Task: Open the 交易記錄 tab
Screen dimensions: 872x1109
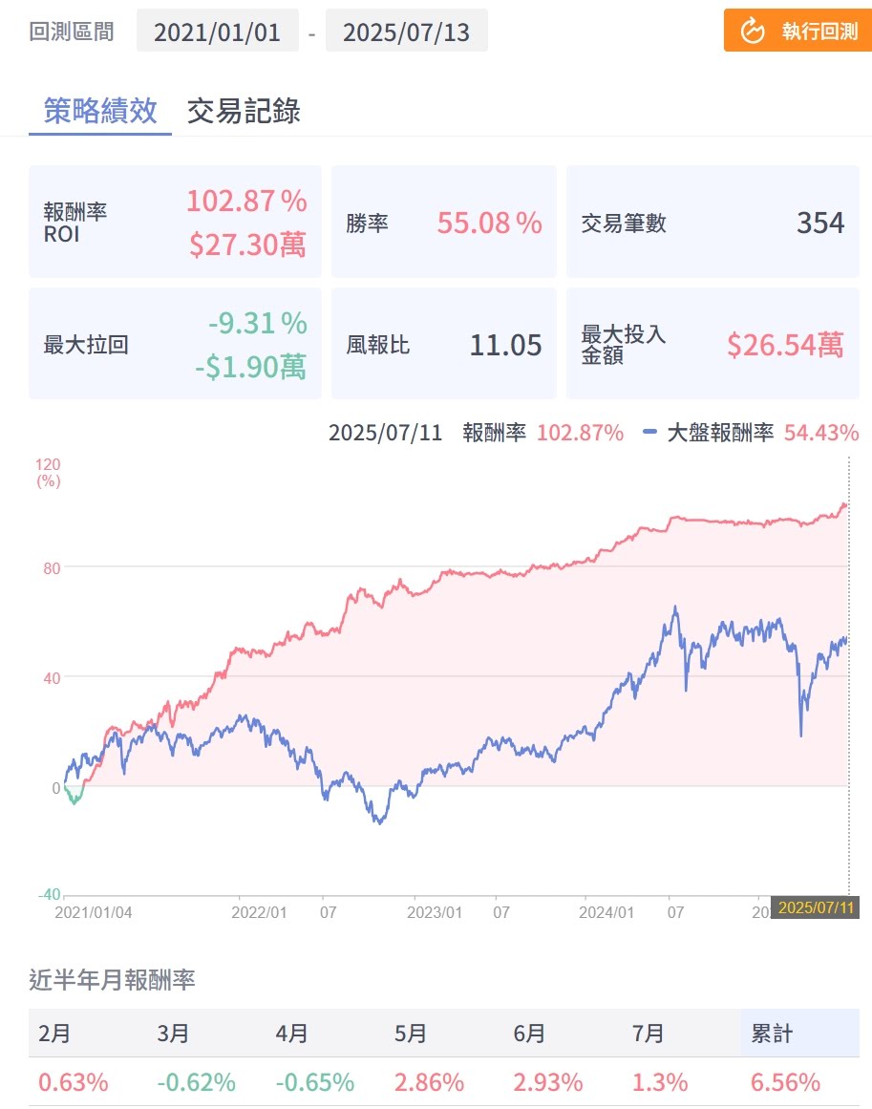Action: coord(244,111)
